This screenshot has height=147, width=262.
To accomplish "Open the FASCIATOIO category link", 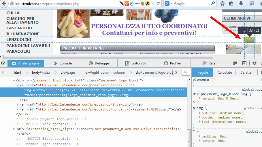I will pos(19,28).
